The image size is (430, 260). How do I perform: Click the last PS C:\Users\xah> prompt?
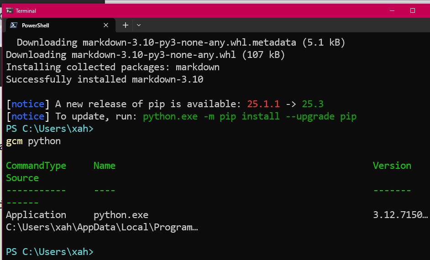[49, 252]
